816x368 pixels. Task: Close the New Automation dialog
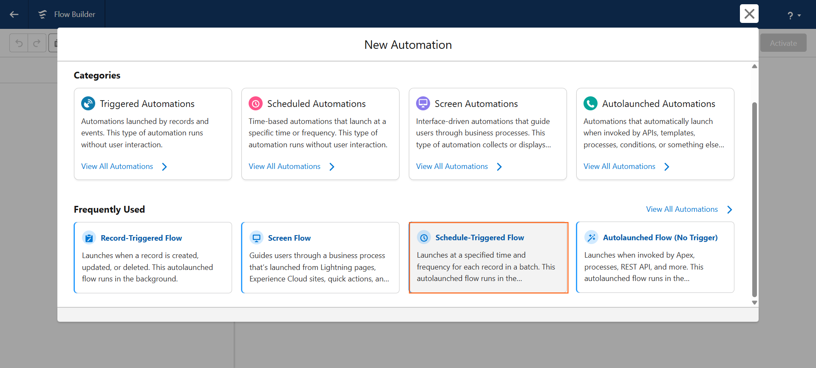[x=749, y=14]
